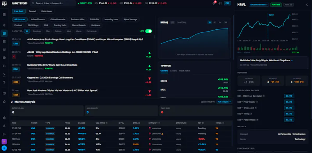Show the Gainers tab in Top Movers
This screenshot has height=153, width=312.
click(164, 71)
